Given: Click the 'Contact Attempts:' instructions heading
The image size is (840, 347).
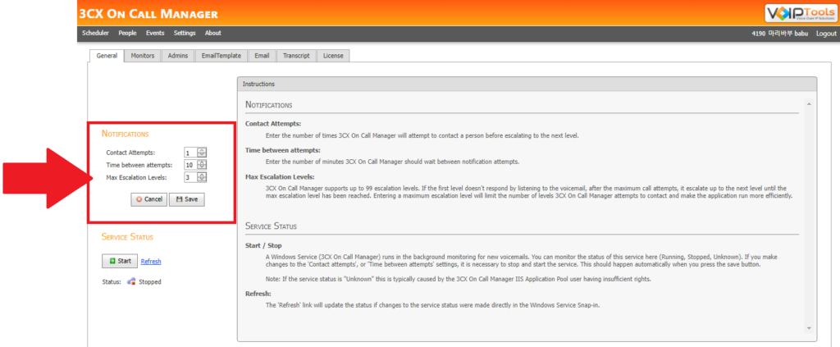Looking at the screenshot, I should pyautogui.click(x=273, y=123).
